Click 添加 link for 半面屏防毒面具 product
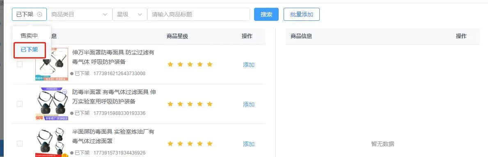The image size is (488, 157). pos(249,144)
